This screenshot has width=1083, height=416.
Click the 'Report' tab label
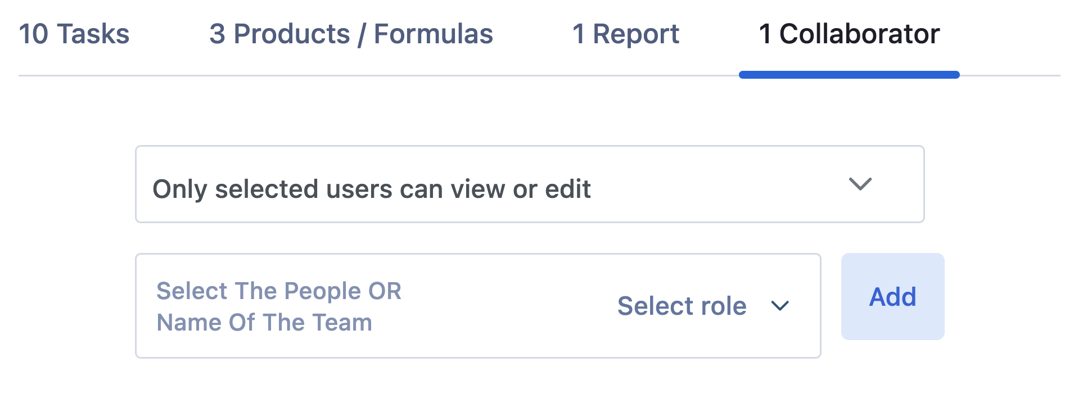click(636, 34)
